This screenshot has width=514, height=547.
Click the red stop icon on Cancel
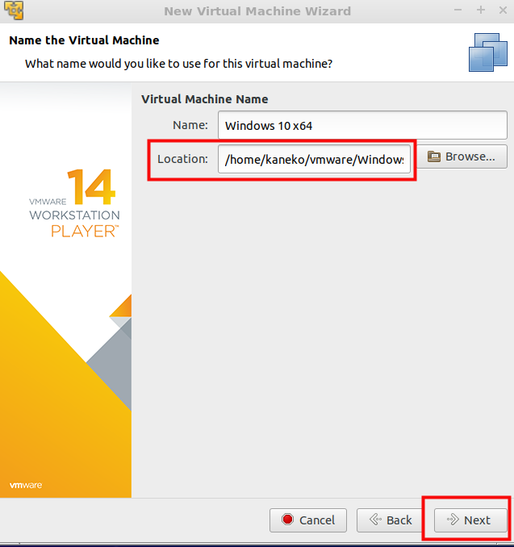pos(287,520)
